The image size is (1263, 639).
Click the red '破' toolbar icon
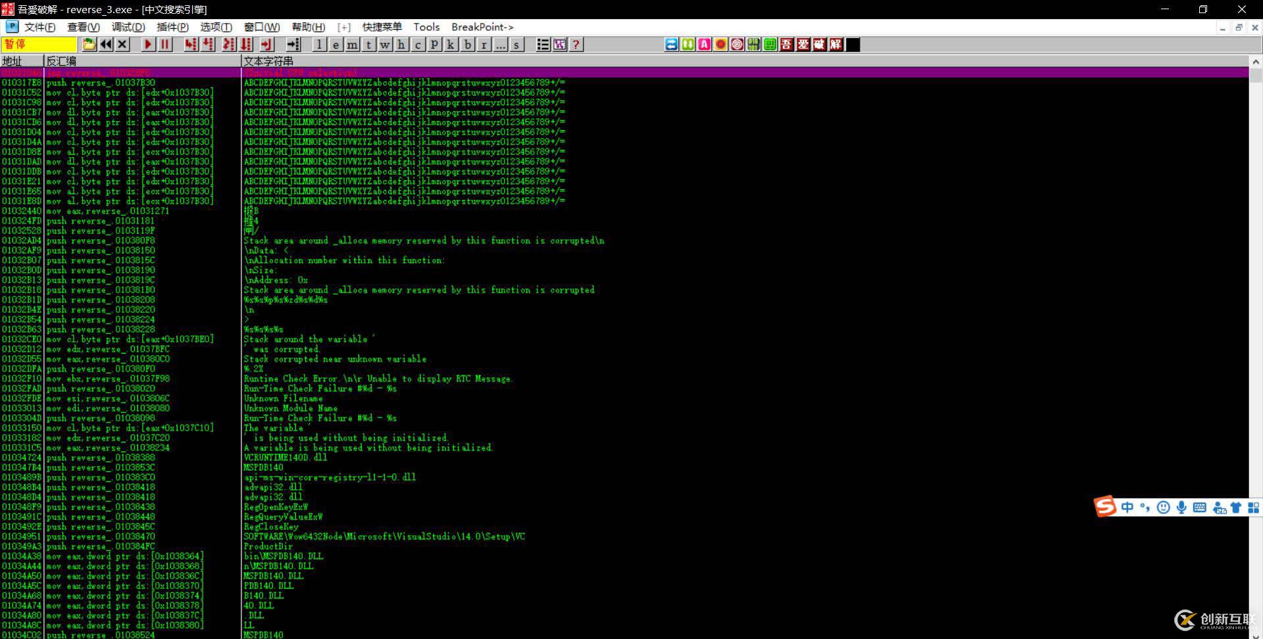(819, 44)
